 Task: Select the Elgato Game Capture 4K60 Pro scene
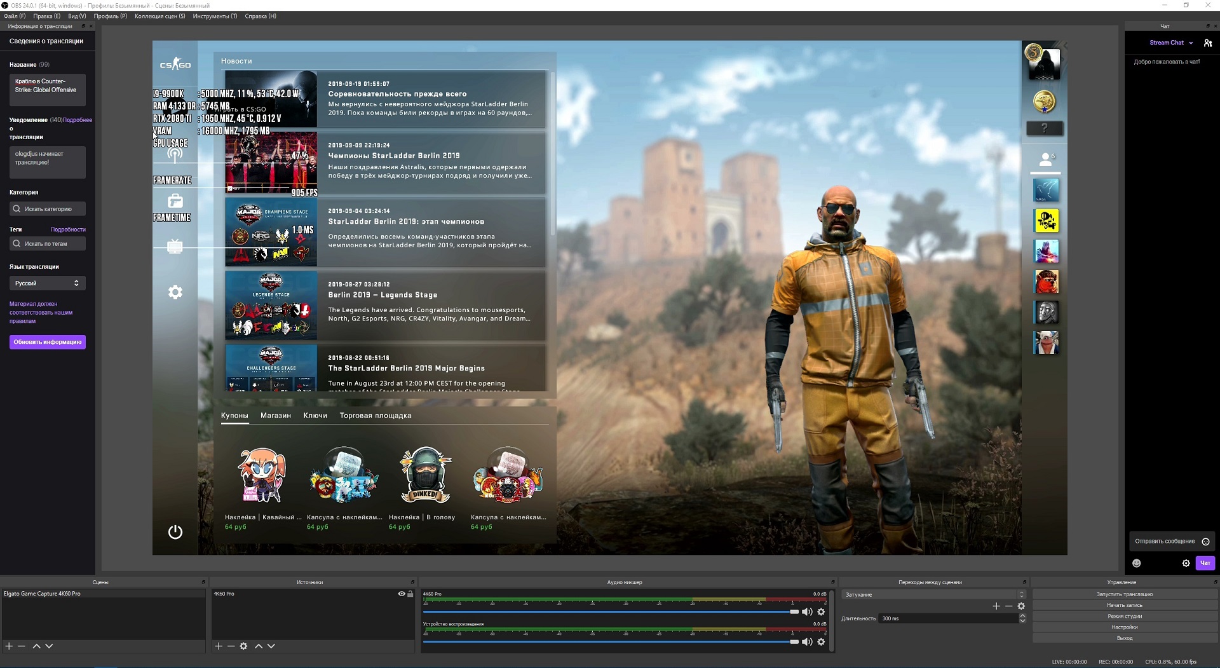coord(104,594)
